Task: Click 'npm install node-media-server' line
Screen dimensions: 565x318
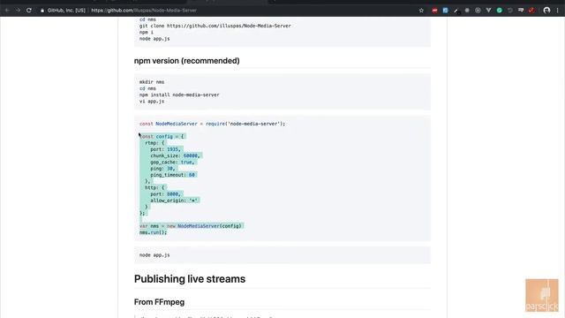Action: (179, 95)
